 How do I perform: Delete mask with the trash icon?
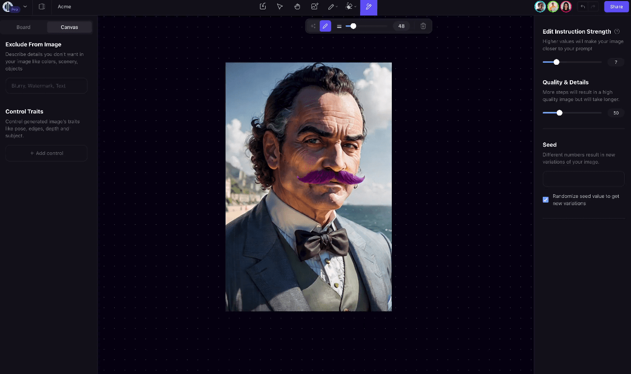coord(423,26)
